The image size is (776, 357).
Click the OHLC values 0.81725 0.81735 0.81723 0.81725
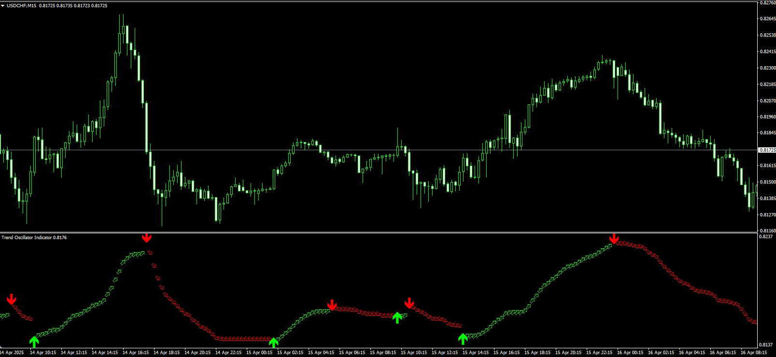tap(73, 6)
